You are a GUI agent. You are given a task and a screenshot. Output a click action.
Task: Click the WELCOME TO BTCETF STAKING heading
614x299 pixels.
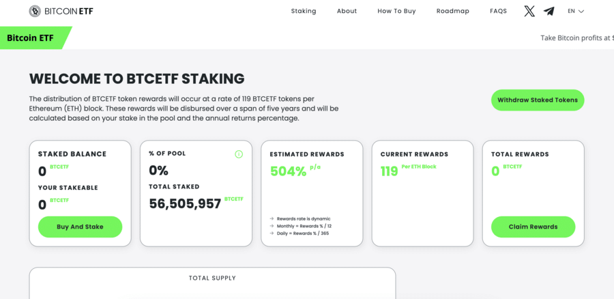click(136, 79)
